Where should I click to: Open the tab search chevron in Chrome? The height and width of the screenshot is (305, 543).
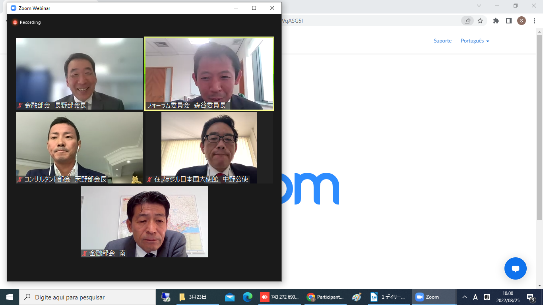479,6
